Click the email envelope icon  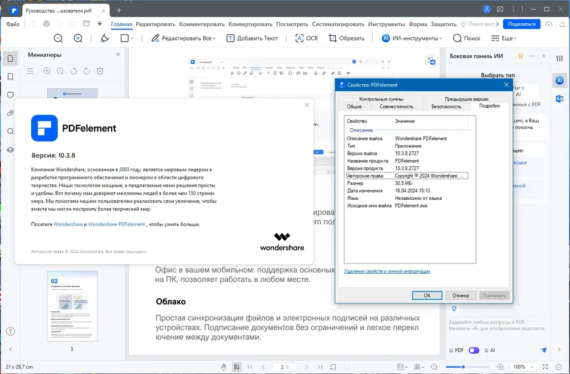(86, 24)
